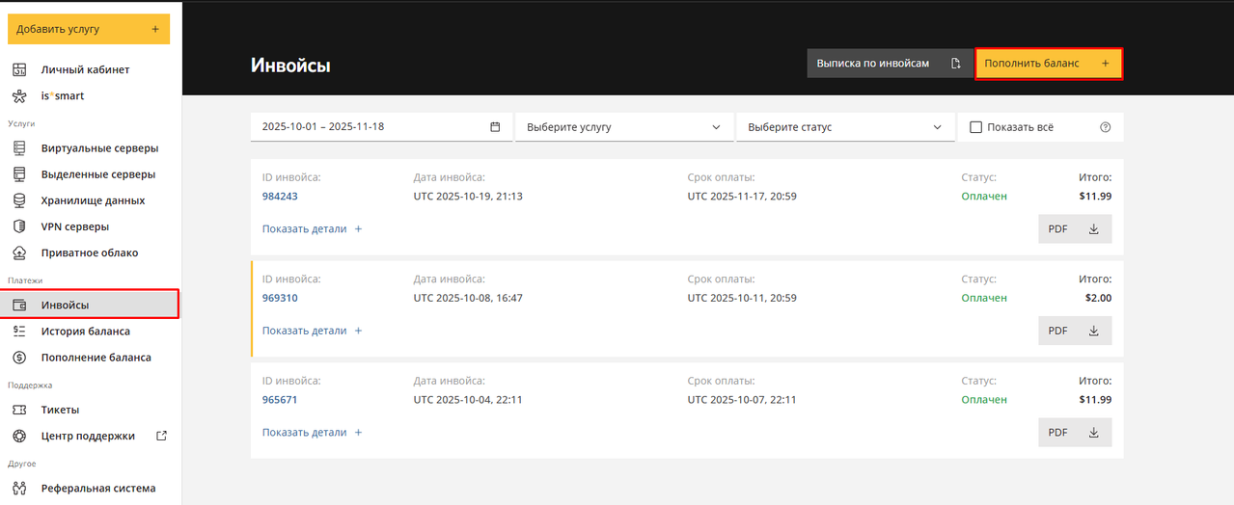The image size is (1234, 505).
Task: Click the Пополнение баланса dollar icon
Action: tap(19, 357)
